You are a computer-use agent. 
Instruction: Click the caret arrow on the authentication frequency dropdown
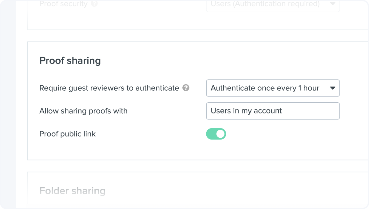[332, 88]
